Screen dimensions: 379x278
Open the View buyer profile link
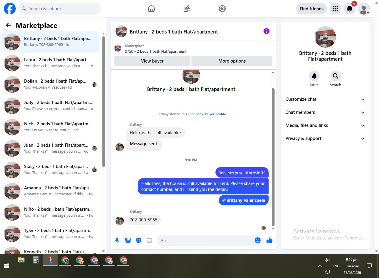click(211, 114)
